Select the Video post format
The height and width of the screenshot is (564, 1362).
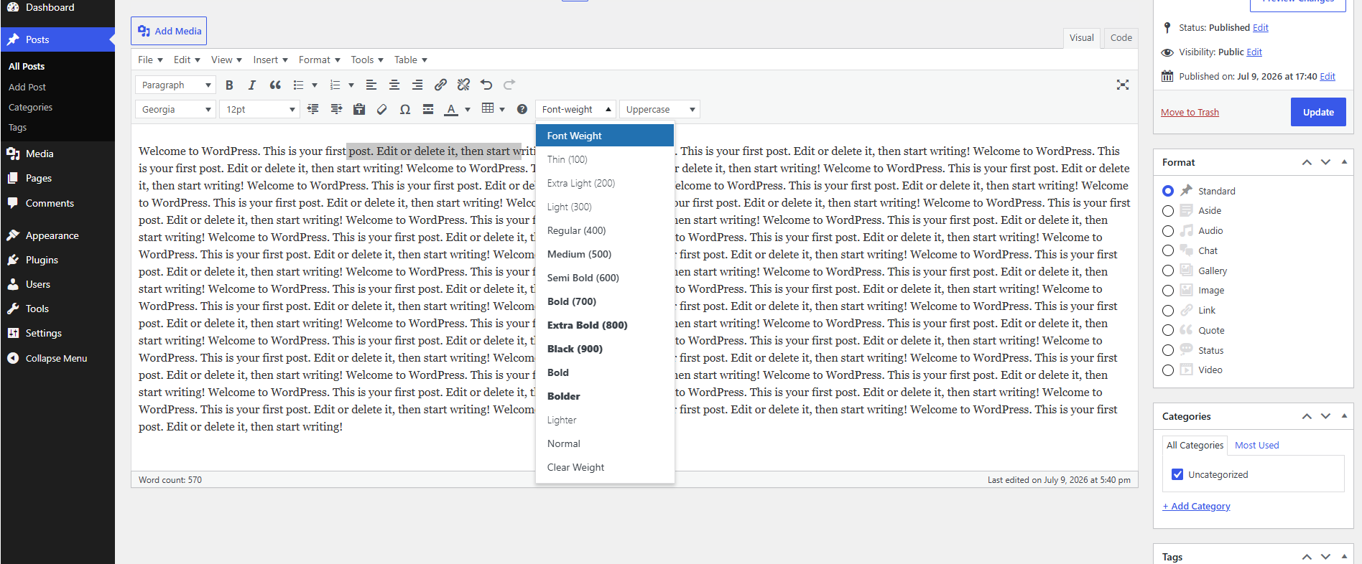click(x=1168, y=370)
